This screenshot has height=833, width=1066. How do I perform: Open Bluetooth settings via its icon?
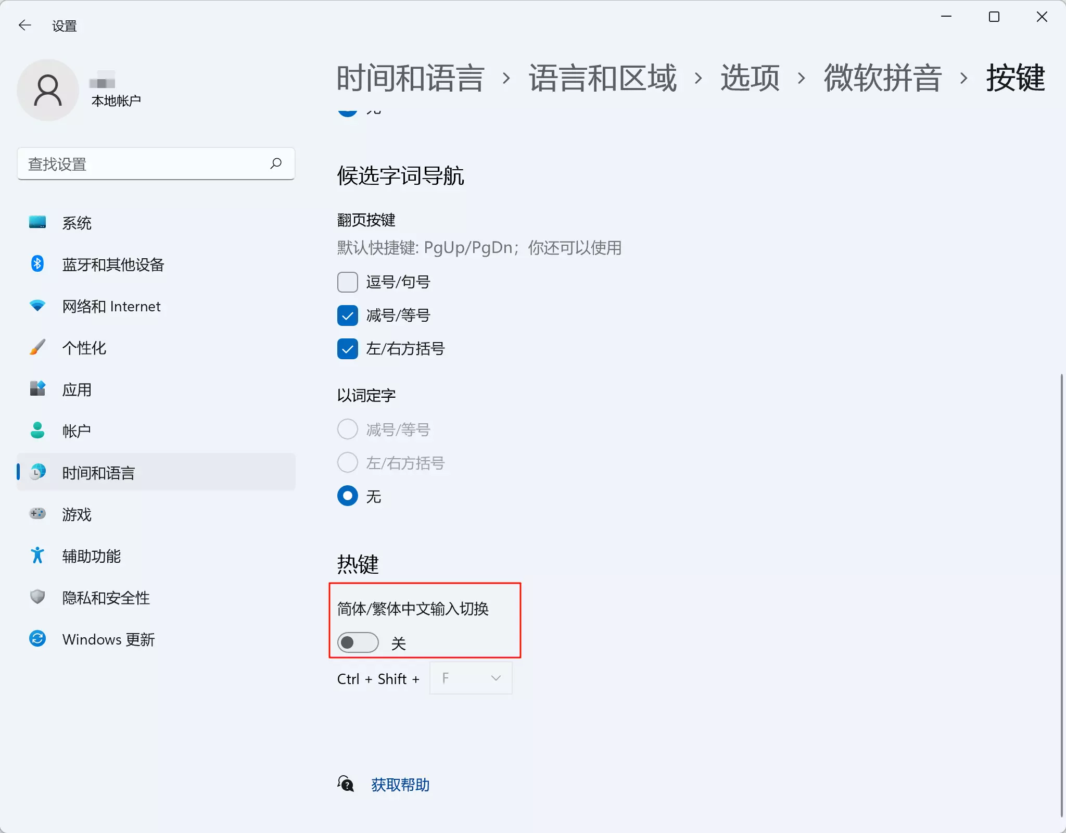[37, 264]
